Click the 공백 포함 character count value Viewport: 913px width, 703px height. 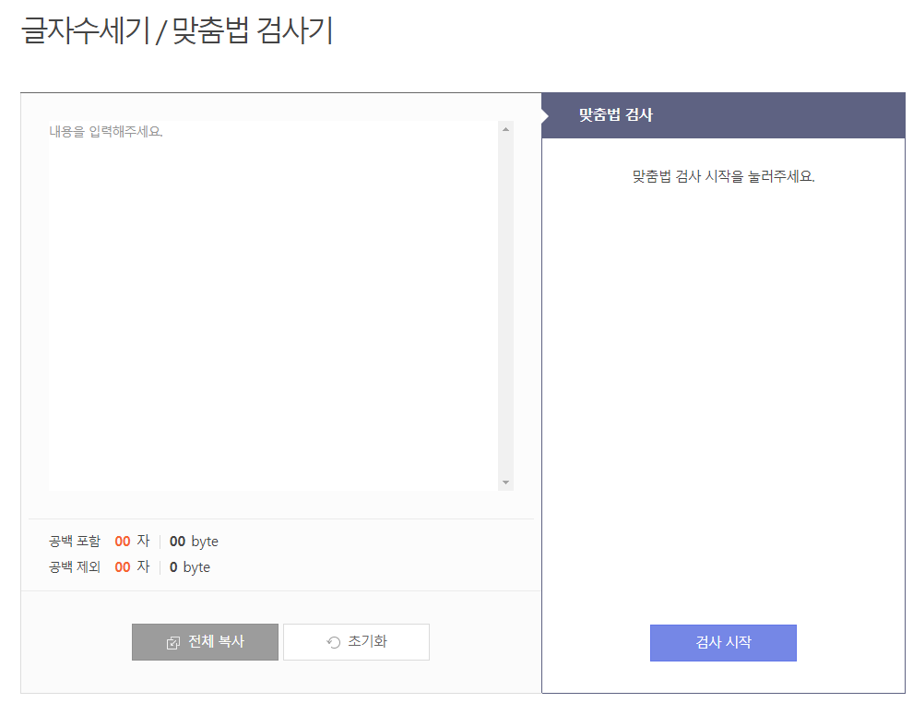coord(123,541)
